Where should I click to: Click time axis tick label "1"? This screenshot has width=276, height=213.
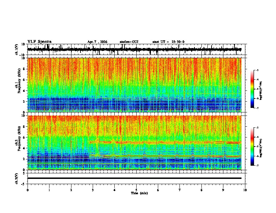pos(49,190)
